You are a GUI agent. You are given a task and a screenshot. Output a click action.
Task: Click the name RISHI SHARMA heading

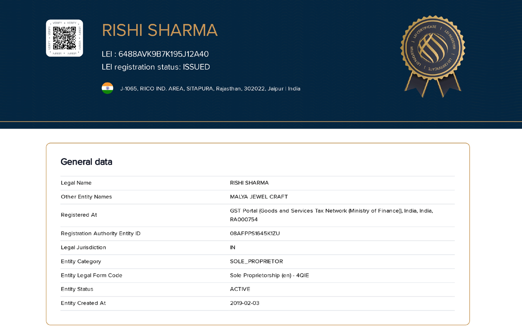159,30
